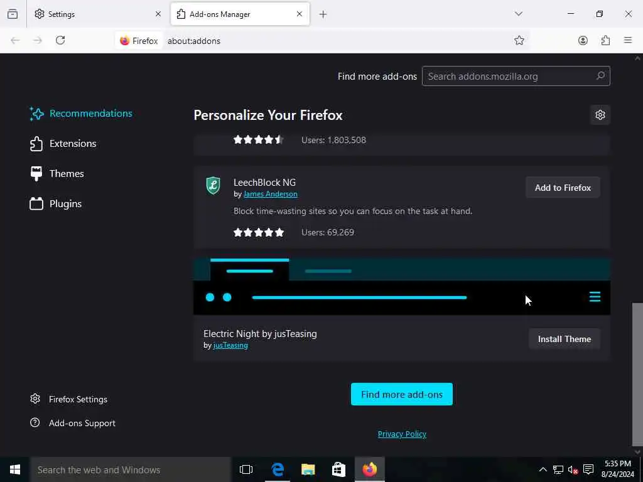Click the Firefox identity icon in address bar
The width and height of the screenshot is (643, 482).
[139, 41]
